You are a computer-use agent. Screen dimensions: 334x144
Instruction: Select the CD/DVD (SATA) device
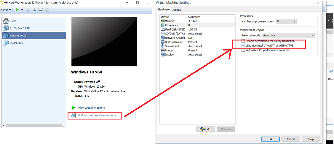click(175, 34)
